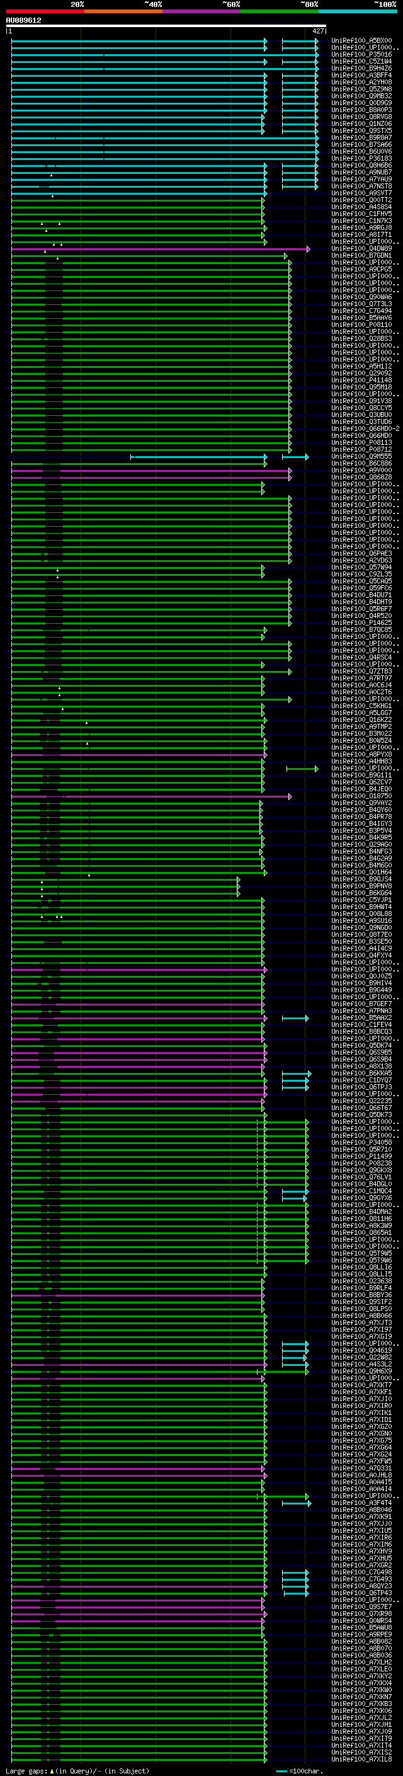The height and width of the screenshot is (1776, 403).
Task: Select hit UniRef100_C5Z1W4
Action: (361, 61)
